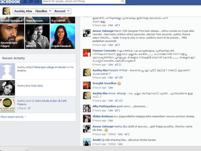
Task: Click the facebook logo
Action: [10, 2]
